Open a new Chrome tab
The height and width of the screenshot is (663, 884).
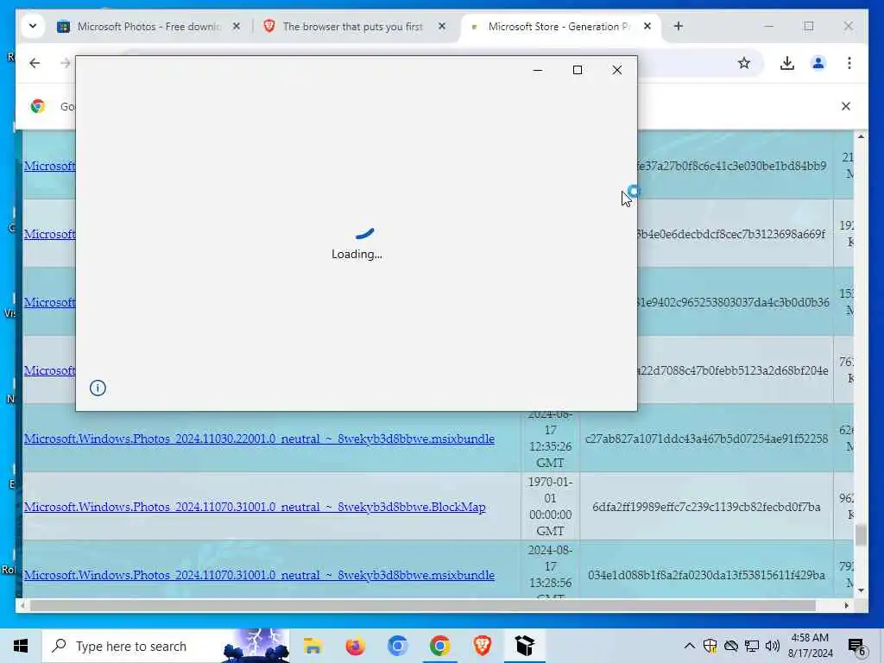click(679, 27)
